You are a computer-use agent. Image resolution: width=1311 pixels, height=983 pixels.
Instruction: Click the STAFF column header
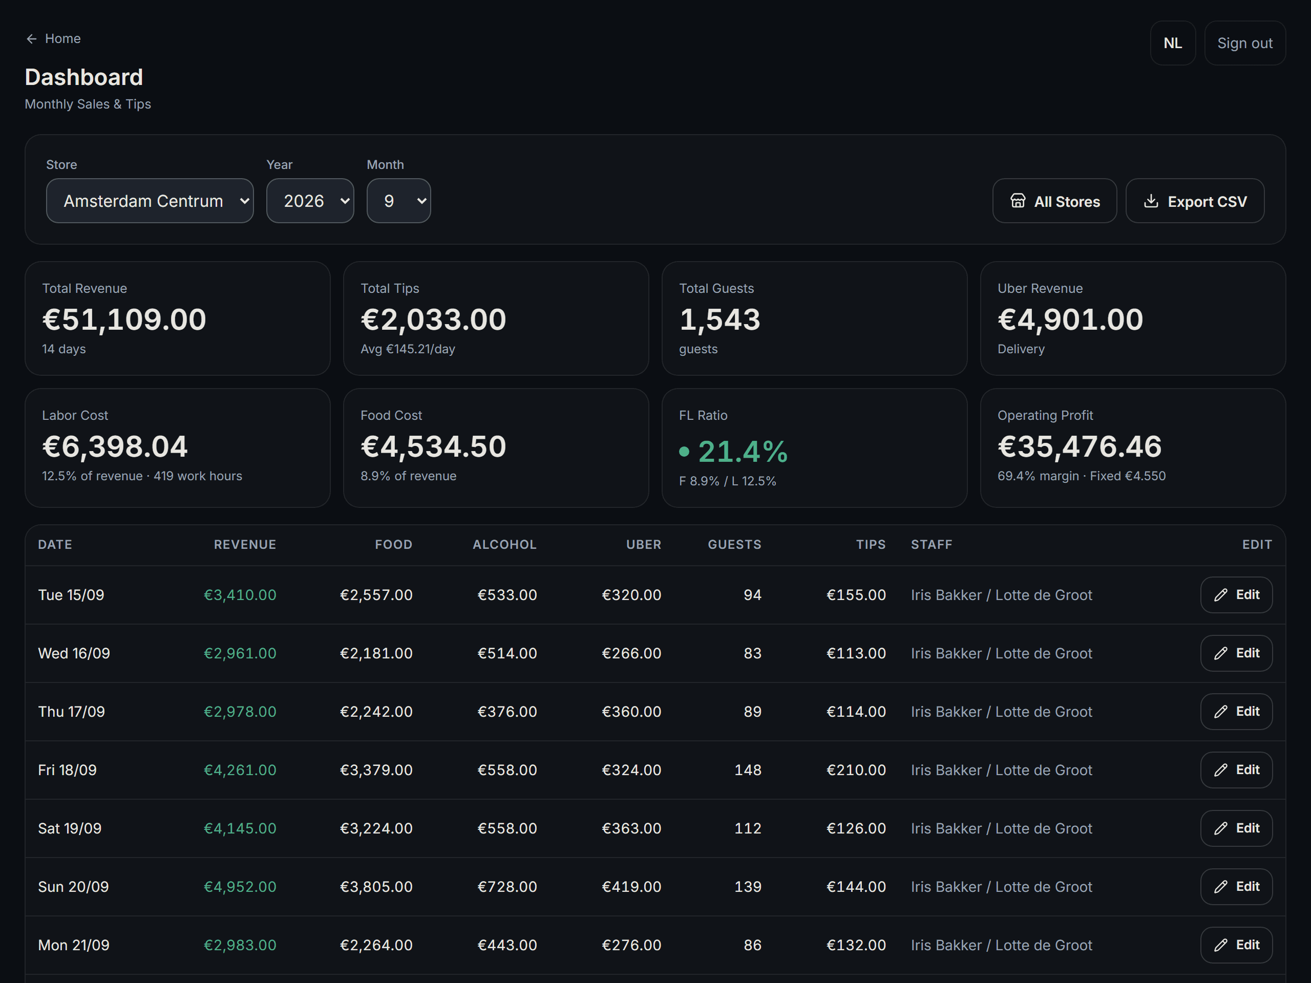tap(932, 545)
